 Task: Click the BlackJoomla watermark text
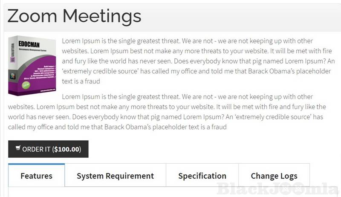[278, 188]
